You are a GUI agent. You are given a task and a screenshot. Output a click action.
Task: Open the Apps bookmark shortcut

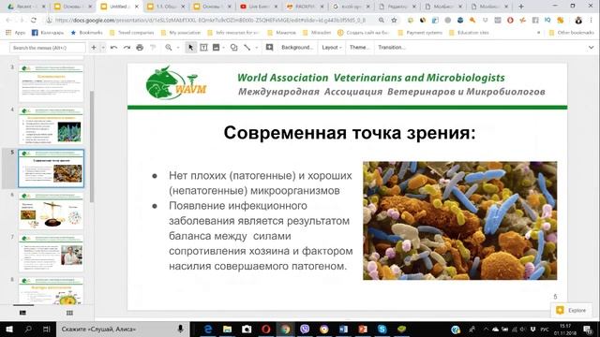[16, 33]
